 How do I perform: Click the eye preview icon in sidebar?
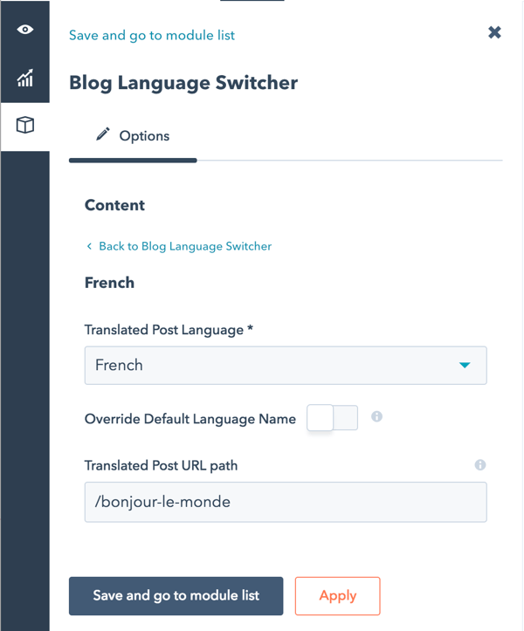[25, 30]
